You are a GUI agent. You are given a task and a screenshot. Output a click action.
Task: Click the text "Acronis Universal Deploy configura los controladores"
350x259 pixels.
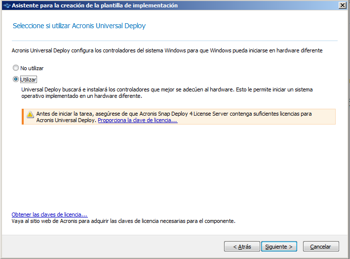pyautogui.click(x=73, y=50)
